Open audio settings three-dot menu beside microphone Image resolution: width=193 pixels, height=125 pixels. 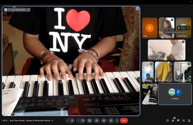coord(67,120)
